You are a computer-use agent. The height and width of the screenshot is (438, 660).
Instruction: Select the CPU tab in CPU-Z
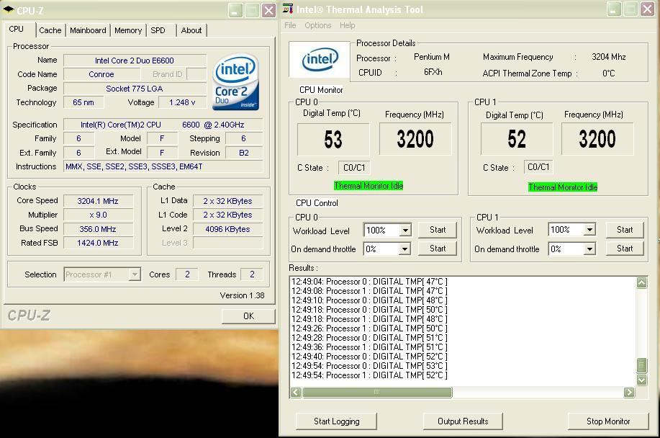pos(17,29)
